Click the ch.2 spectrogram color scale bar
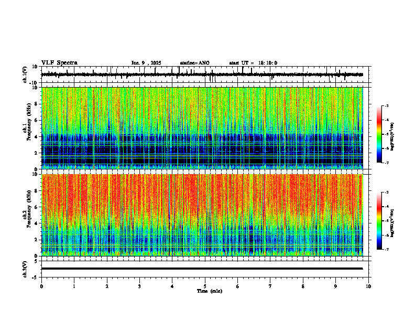 (379, 221)
